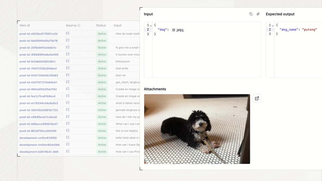This screenshot has width=322, height=181.
Task: Click source icon for prod-td-fe7a8d4d36fc9fc1
Action: point(68,61)
